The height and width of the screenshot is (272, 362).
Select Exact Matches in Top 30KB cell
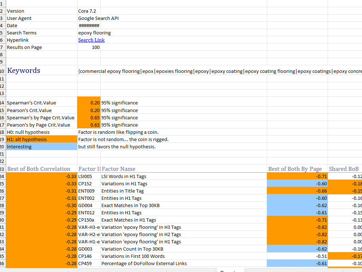[x=184, y=205]
